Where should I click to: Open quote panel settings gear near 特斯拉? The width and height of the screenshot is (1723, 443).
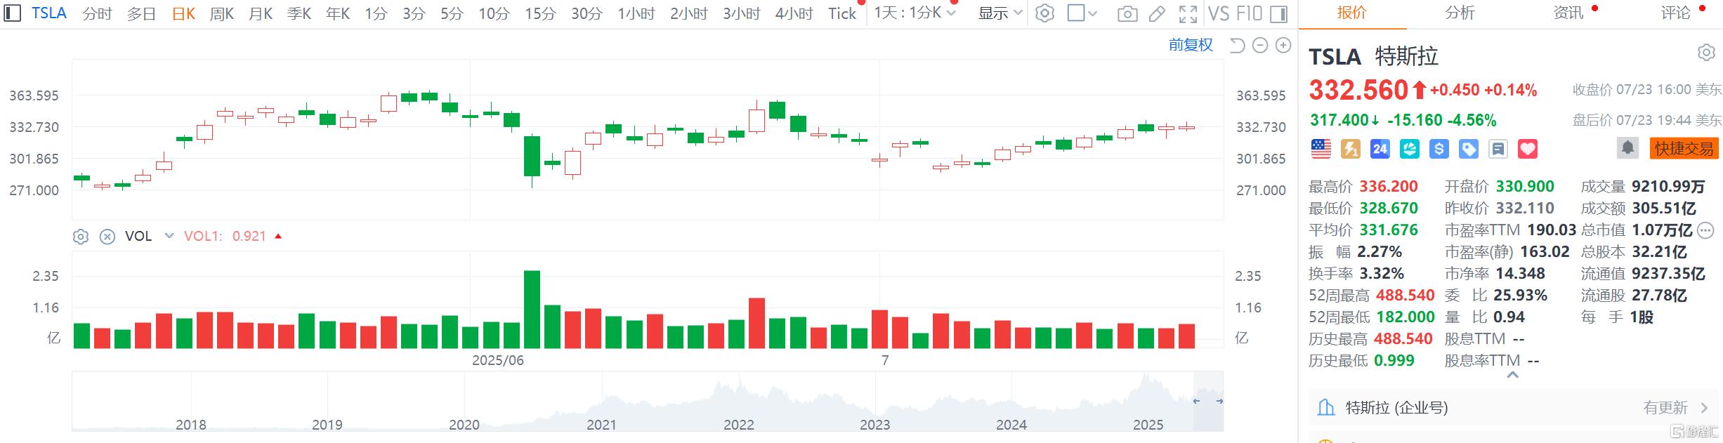coord(1706,53)
